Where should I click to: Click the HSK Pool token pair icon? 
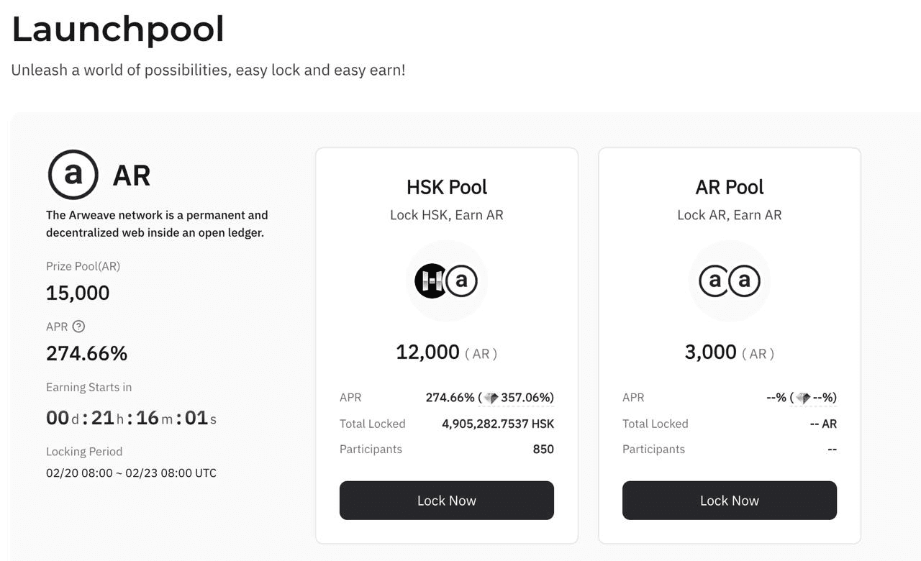(446, 280)
